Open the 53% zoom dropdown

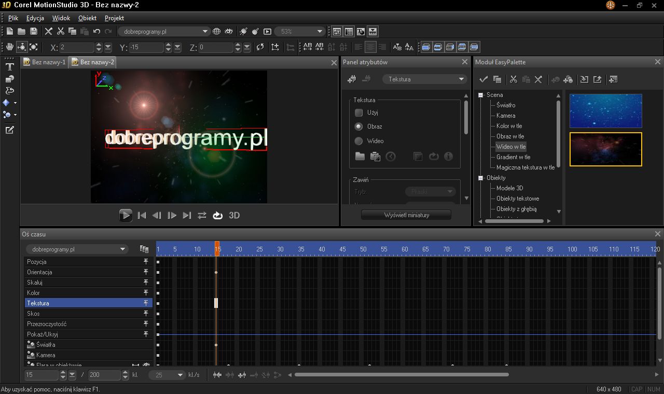(300, 31)
